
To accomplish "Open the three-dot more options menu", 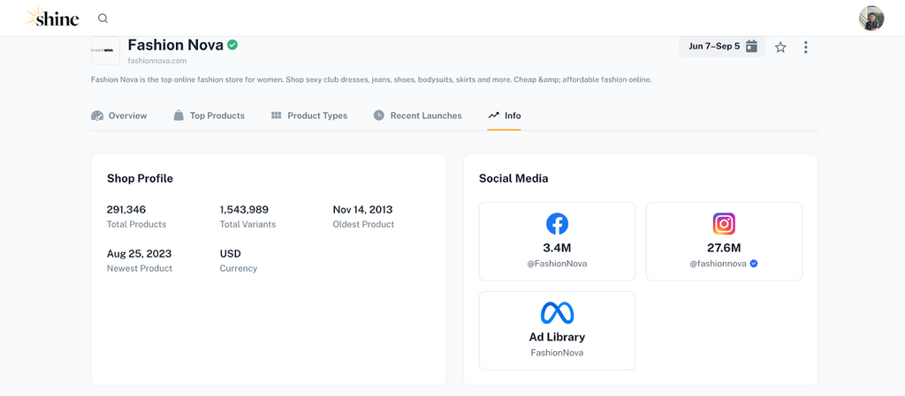I will pos(806,48).
